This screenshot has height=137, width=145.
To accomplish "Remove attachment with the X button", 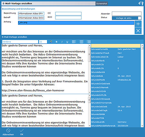I will coord(138,31).
